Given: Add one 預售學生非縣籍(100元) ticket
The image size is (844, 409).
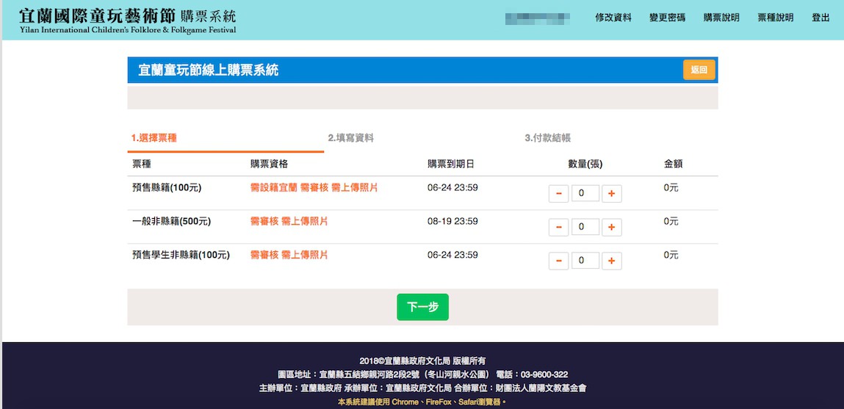Looking at the screenshot, I should 611,261.
